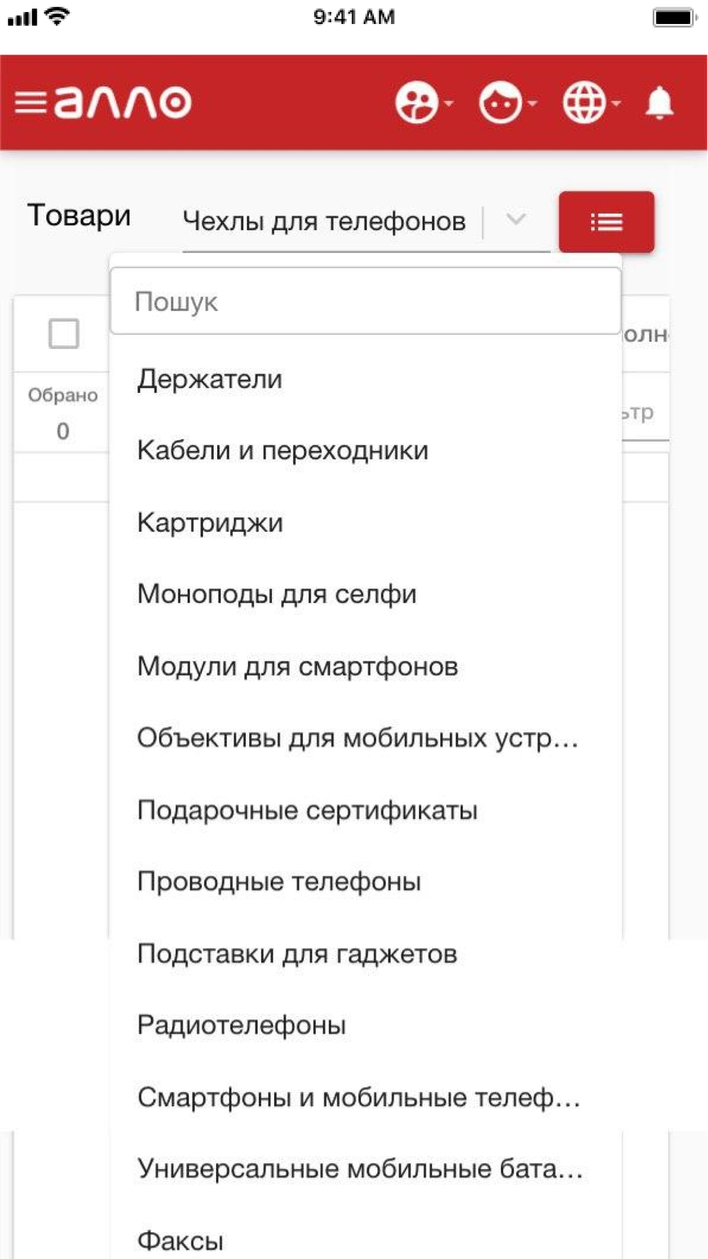This screenshot has height=1259, width=708.
Task: Click the red list view button
Action: [x=606, y=222]
